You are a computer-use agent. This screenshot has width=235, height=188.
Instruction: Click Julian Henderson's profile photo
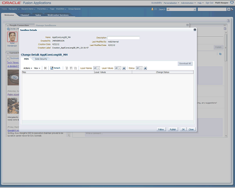[12, 37]
